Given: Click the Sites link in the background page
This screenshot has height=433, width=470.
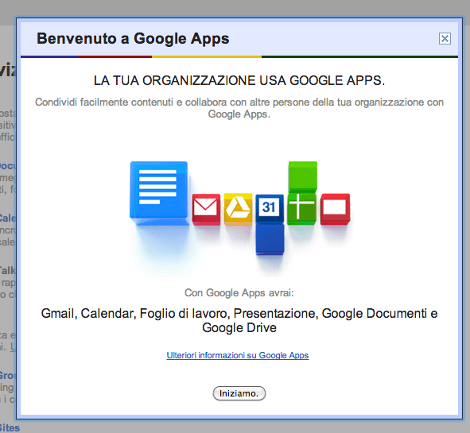Looking at the screenshot, I should [10, 428].
